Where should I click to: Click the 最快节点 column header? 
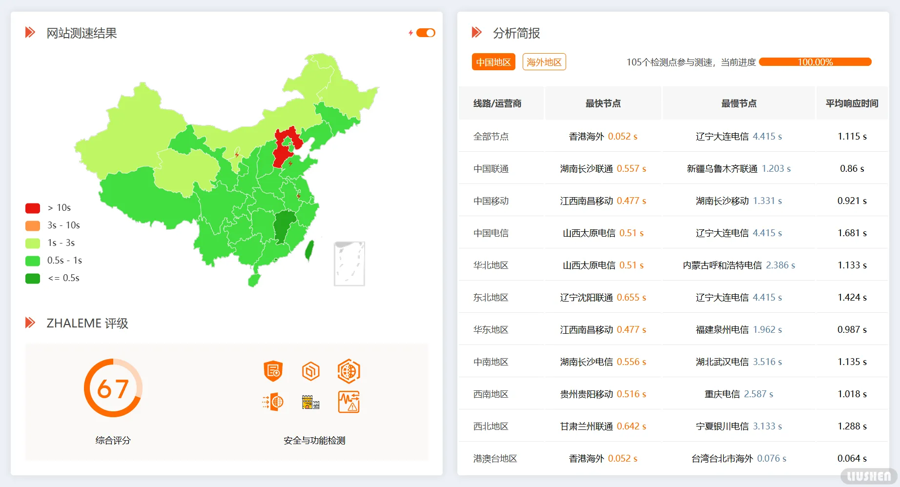(x=603, y=103)
